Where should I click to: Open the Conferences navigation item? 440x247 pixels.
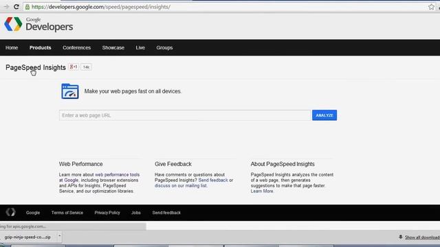pos(76,47)
